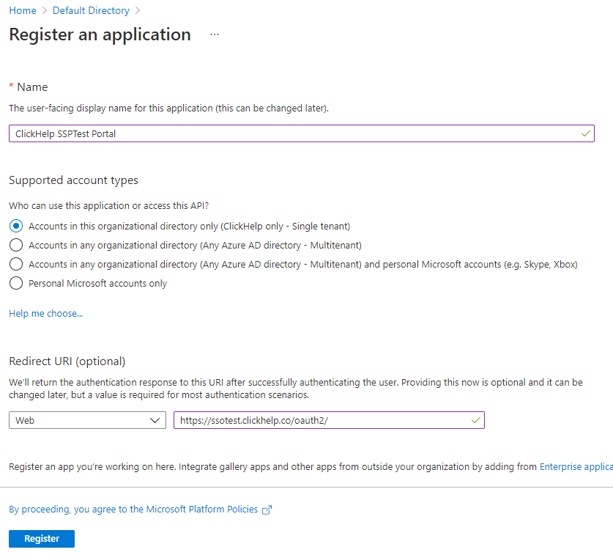Open the ellipsis menu beside the page title
The image size is (613, 555).
coord(214,34)
